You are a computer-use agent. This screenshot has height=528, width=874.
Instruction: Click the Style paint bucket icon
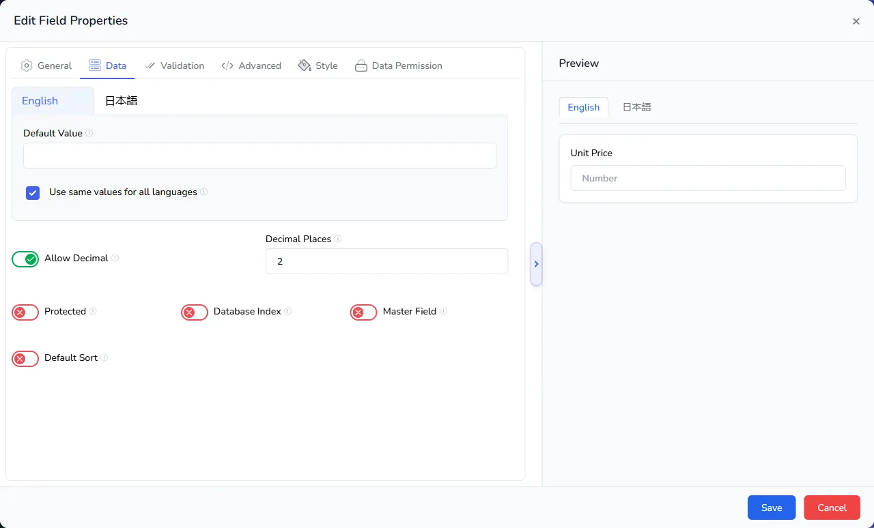point(305,65)
